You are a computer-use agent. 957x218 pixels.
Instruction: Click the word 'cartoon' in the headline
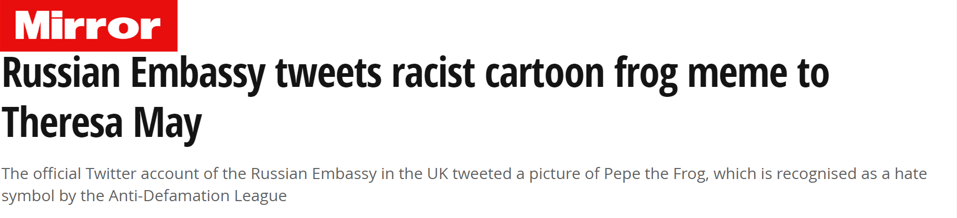coord(544,74)
